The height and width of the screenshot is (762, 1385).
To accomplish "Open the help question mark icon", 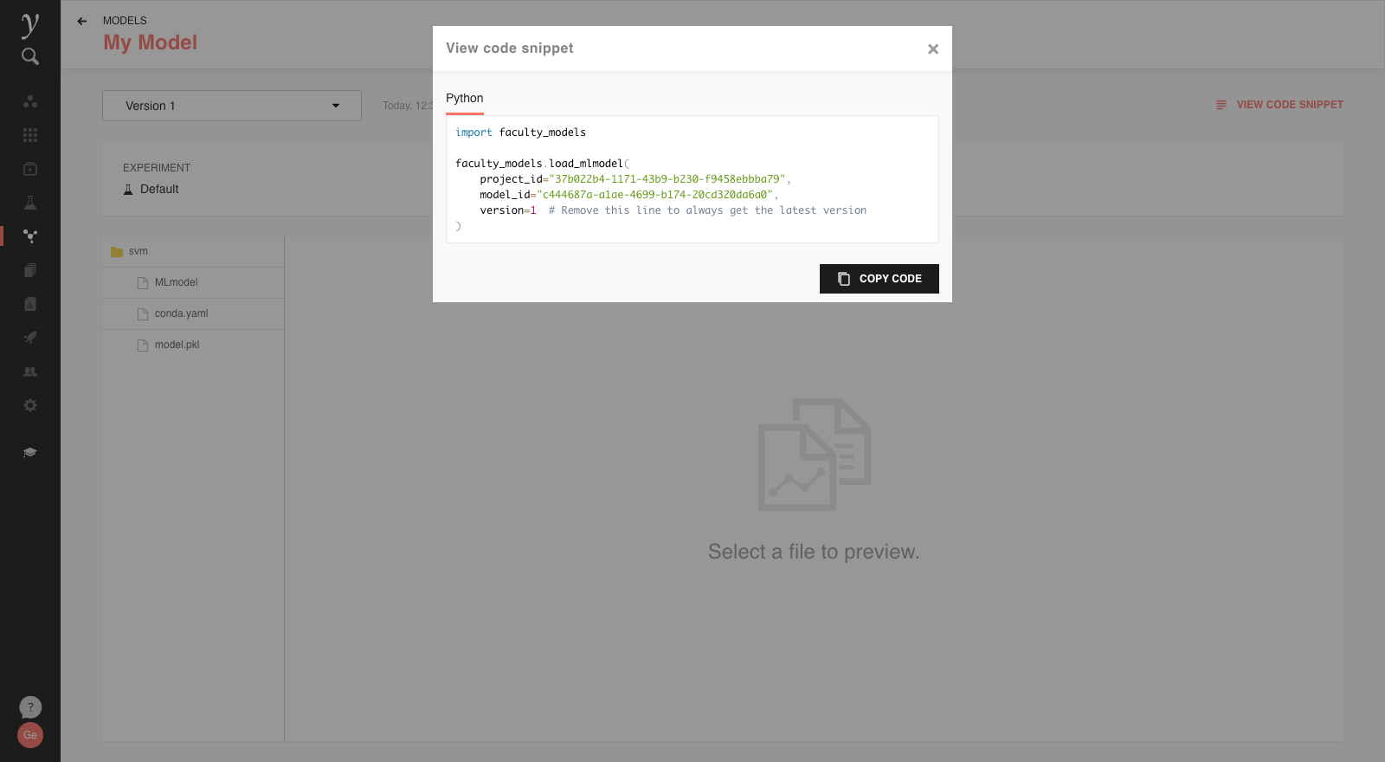I will tap(30, 707).
